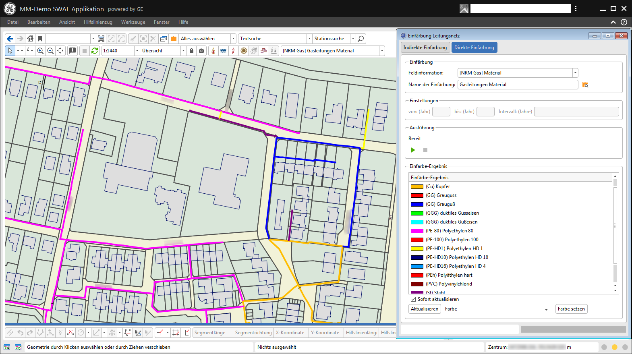Click the camera snapshot icon
This screenshot has width=632, height=354.
click(x=201, y=51)
